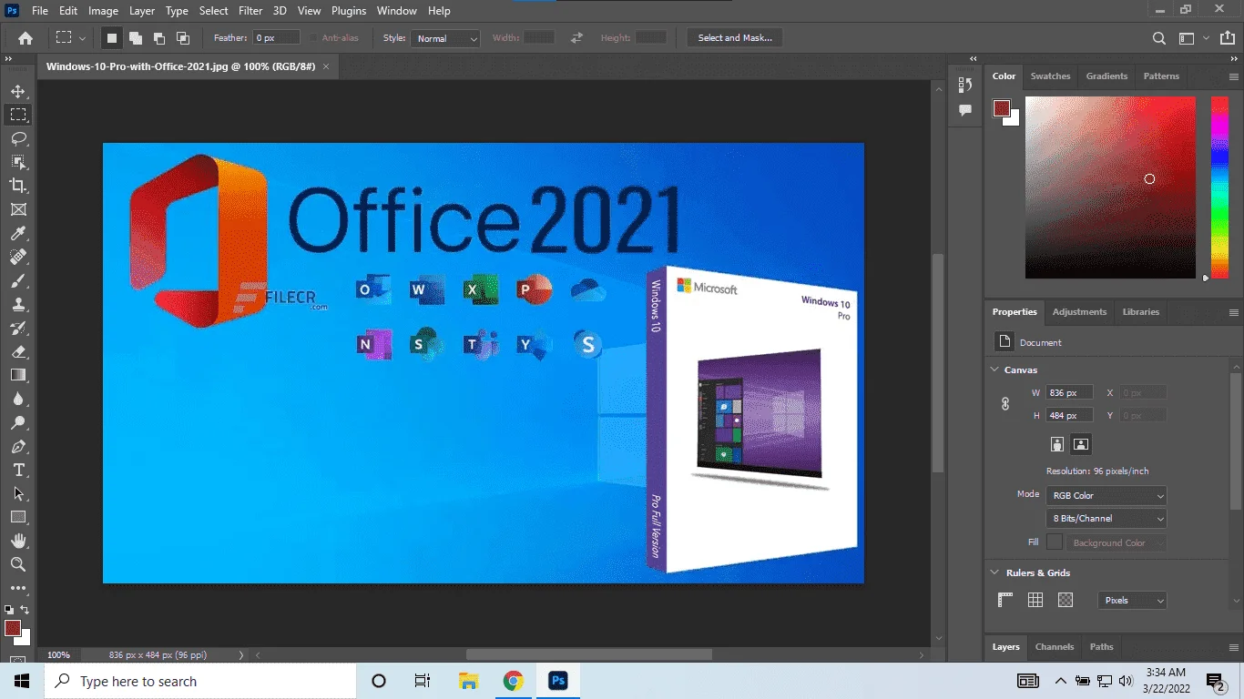
Task: Expand the status bar info arrow
Action: 241,655
